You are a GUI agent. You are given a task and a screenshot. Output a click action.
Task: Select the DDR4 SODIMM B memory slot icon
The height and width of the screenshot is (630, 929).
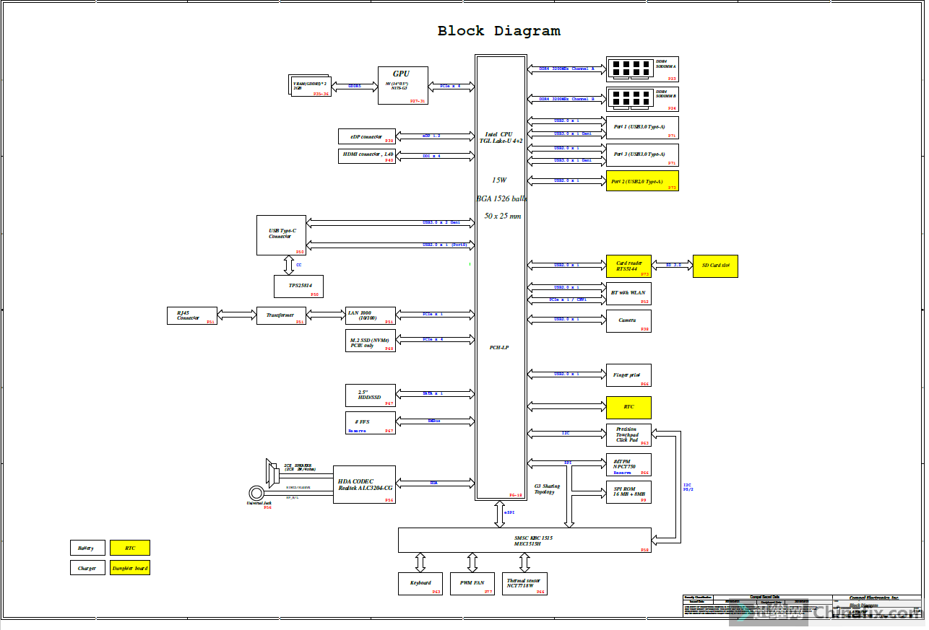point(630,97)
